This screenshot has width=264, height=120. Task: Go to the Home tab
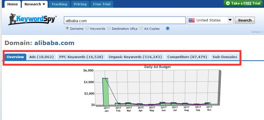point(12,4)
